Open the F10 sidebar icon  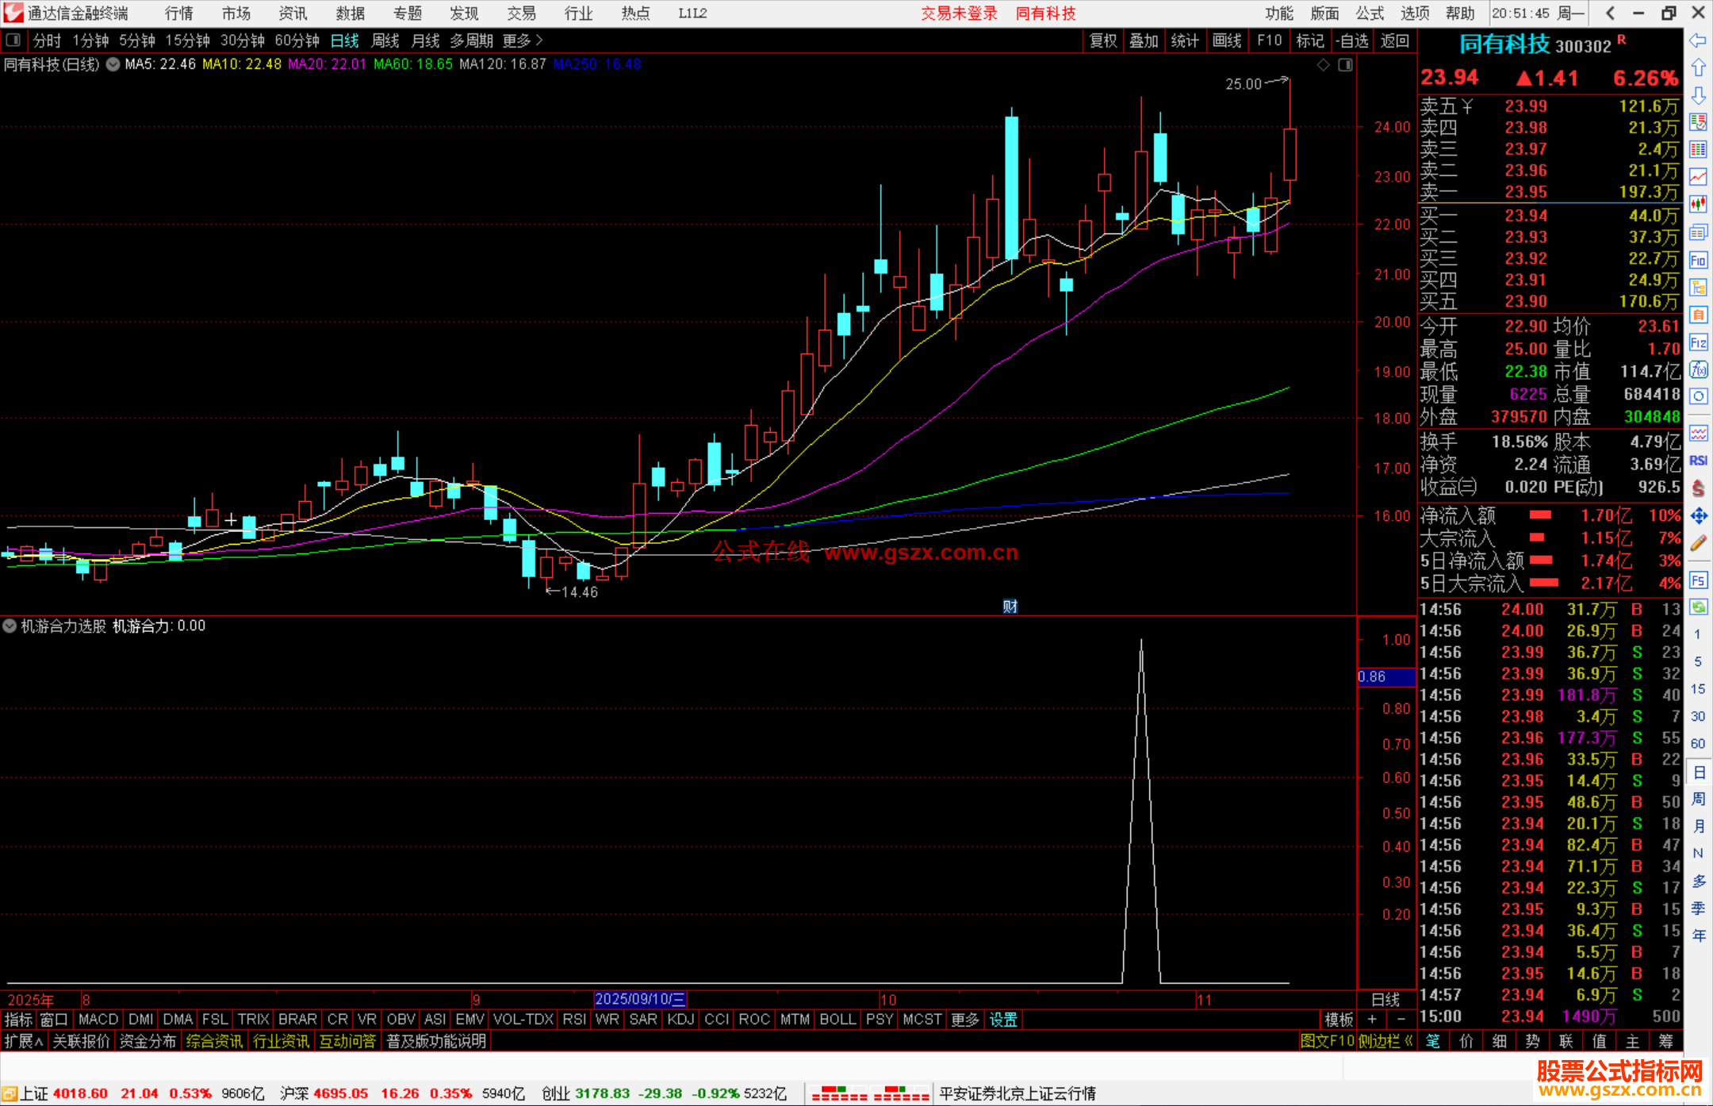tap(1698, 260)
